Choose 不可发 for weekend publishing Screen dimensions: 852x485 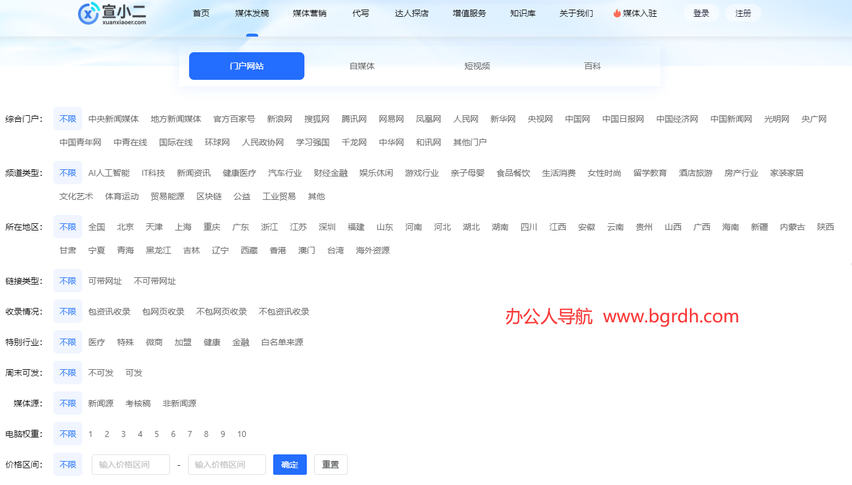(x=101, y=373)
